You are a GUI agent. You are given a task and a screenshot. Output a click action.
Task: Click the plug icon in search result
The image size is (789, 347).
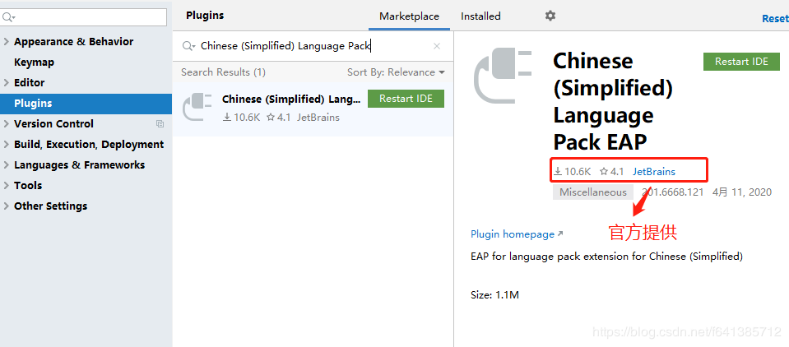pos(197,107)
